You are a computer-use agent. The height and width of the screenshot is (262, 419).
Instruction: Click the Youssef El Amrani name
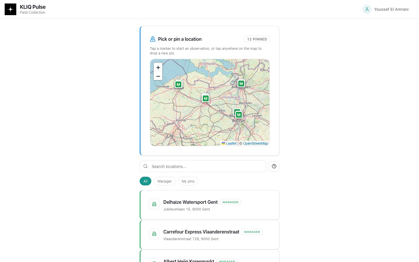pyautogui.click(x=391, y=9)
